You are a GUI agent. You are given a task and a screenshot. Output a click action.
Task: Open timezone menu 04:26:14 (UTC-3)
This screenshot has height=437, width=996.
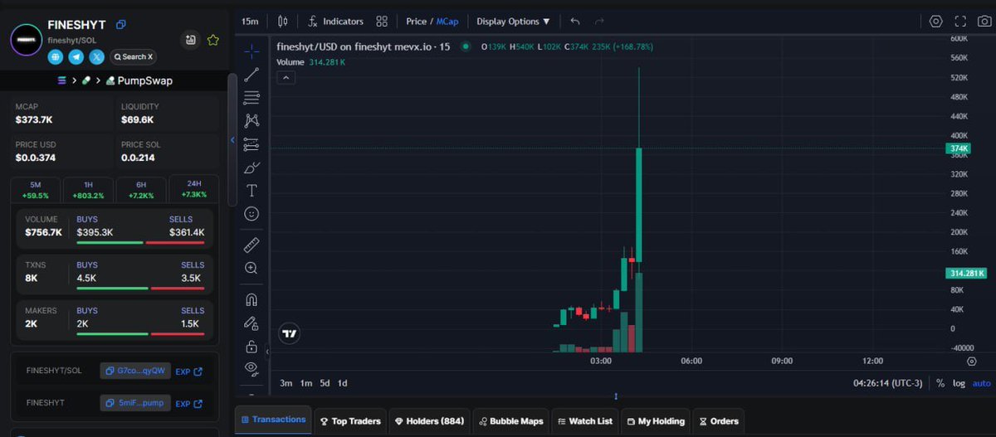tap(887, 383)
